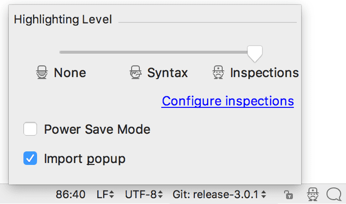This screenshot has height=204, width=346.
Task: Click the highlighting level slider handle
Action: pyautogui.click(x=255, y=52)
